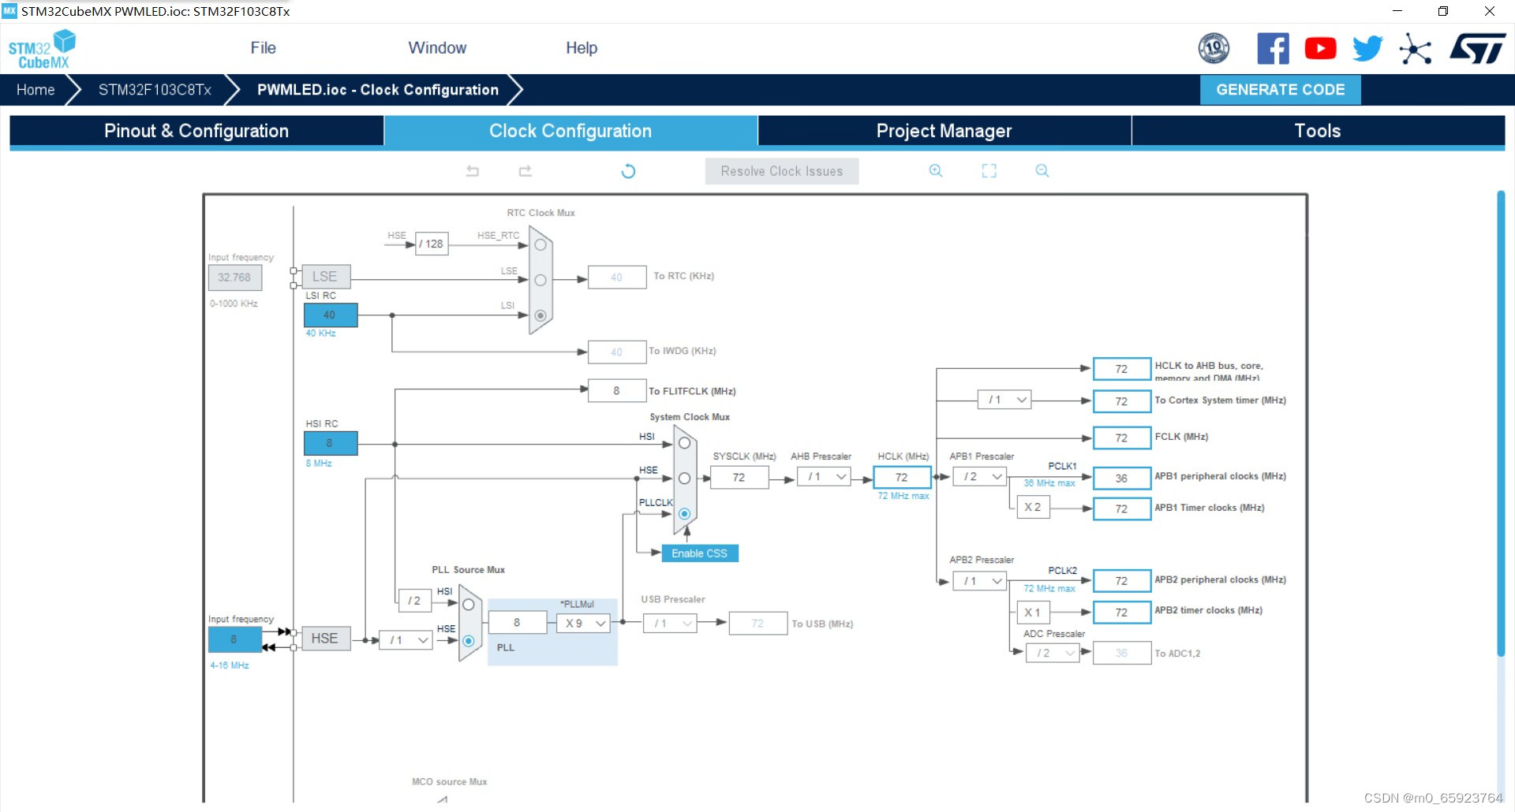This screenshot has height=812, width=1515.
Task: Select PLLCLK on System Clock Mux
Action: click(x=684, y=514)
